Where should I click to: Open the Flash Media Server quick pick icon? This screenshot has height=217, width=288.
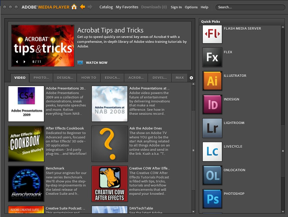tap(212, 34)
